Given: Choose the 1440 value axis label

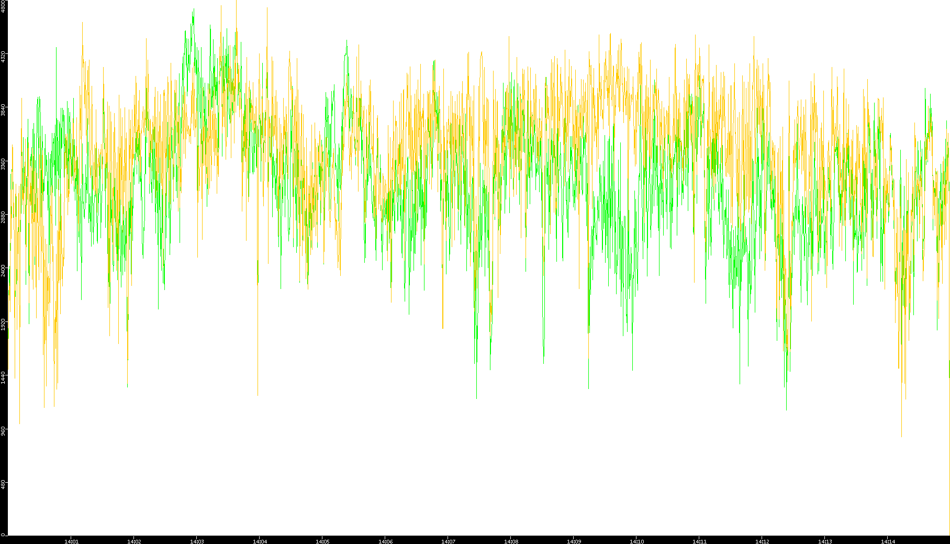Looking at the screenshot, I should coord(3,378).
